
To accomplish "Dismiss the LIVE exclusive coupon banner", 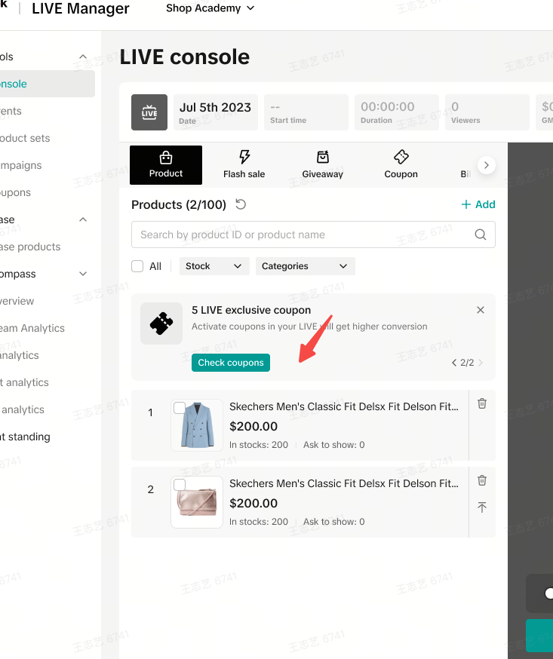I will pyautogui.click(x=481, y=310).
